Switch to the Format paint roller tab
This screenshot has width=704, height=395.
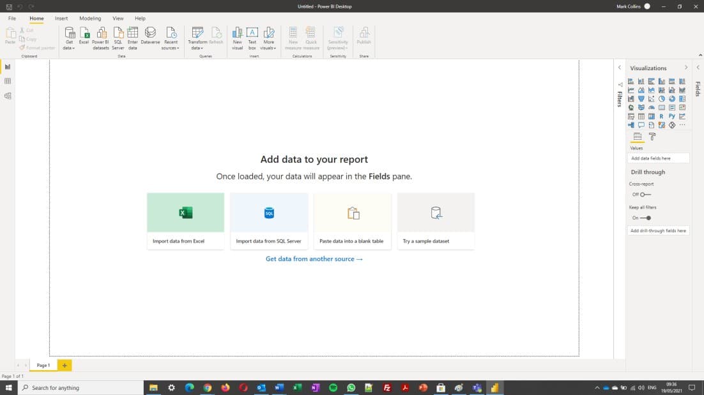click(x=652, y=137)
